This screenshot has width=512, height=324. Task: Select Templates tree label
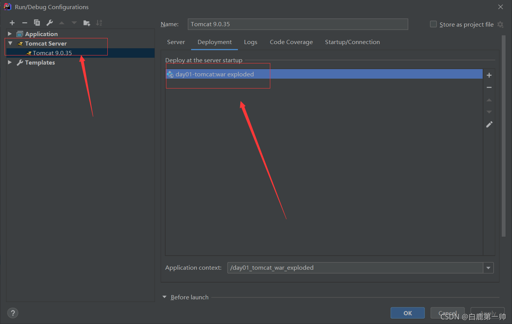(x=40, y=62)
